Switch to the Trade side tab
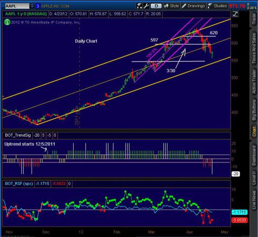This screenshot has width=258, height=237. (254, 19)
